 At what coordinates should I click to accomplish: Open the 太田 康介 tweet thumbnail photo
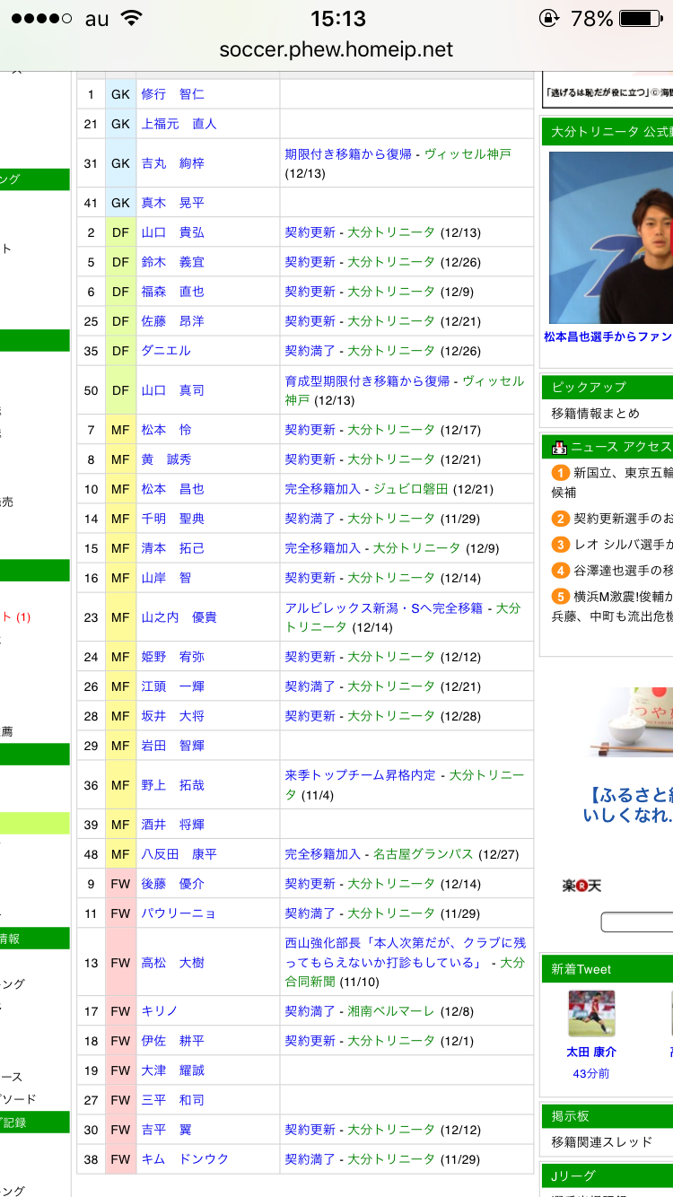[x=590, y=1013]
